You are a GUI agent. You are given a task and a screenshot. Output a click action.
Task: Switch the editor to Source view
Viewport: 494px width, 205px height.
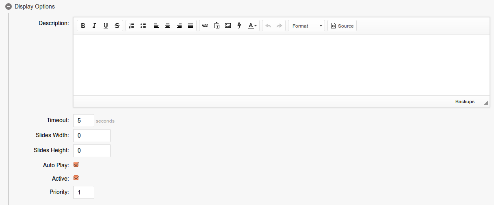[342, 26]
